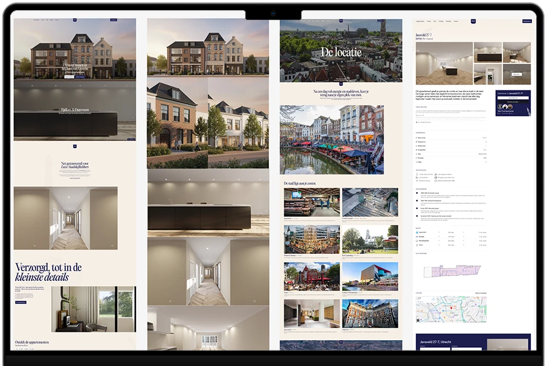Click the surface-area icon next to Woonruimte
The image size is (549, 366).
(417, 137)
